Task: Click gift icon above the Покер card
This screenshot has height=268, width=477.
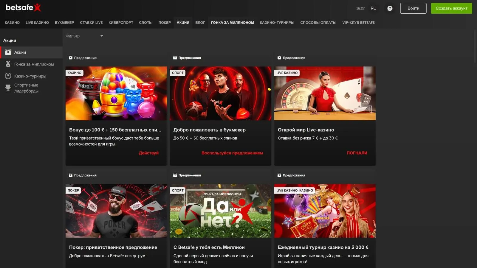Action: (71, 175)
